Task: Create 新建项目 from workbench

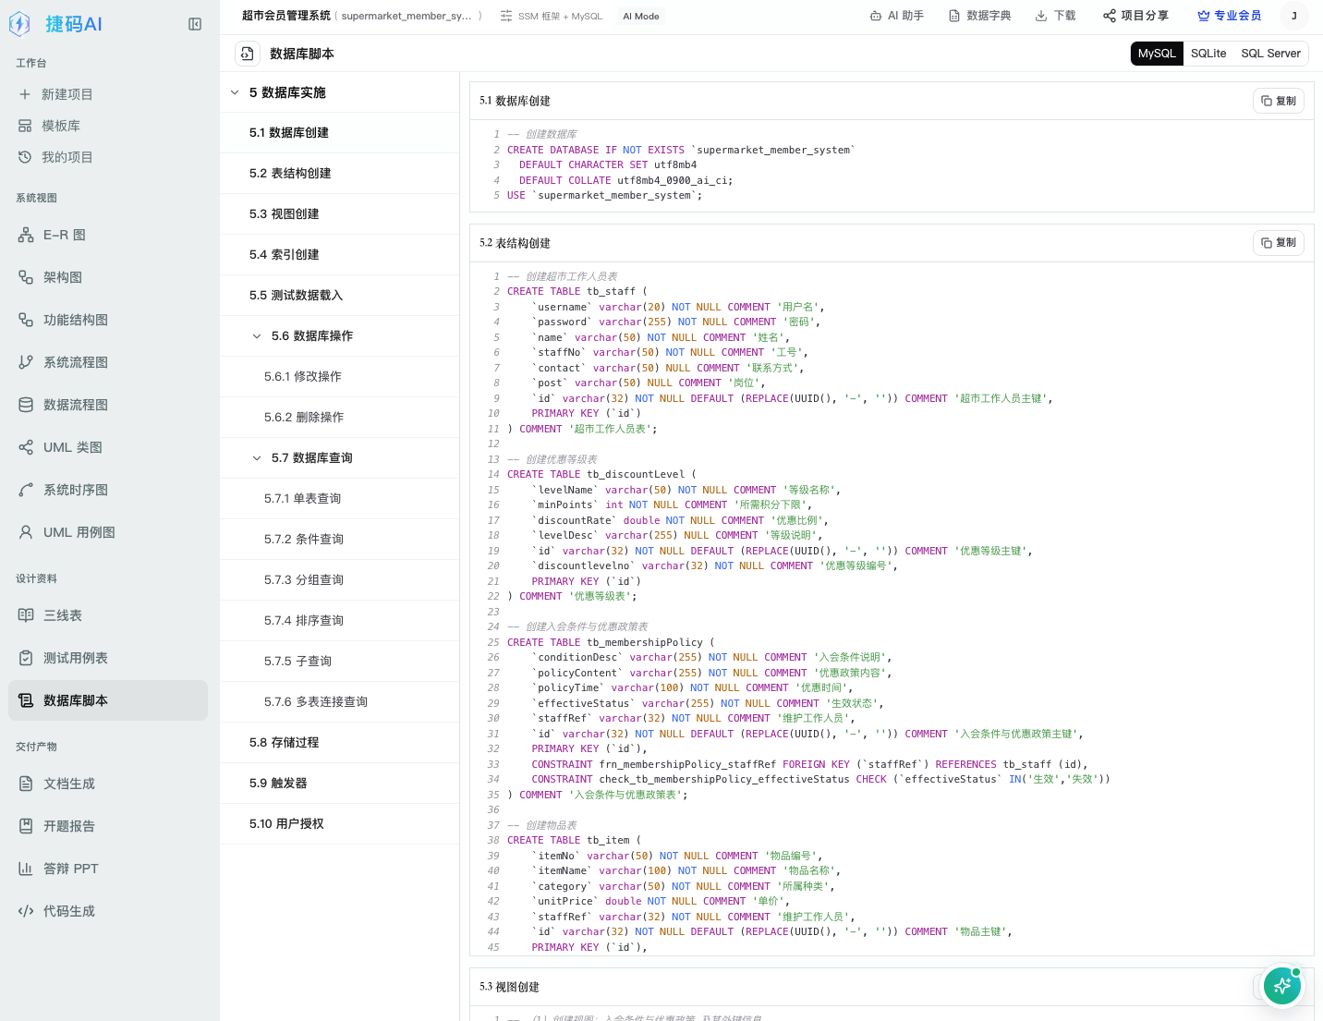Action: coord(108,94)
